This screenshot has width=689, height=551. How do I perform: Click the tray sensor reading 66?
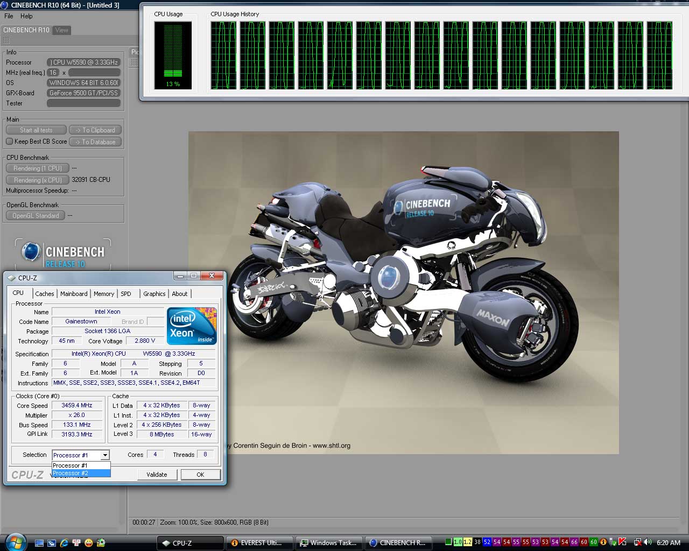click(x=574, y=542)
